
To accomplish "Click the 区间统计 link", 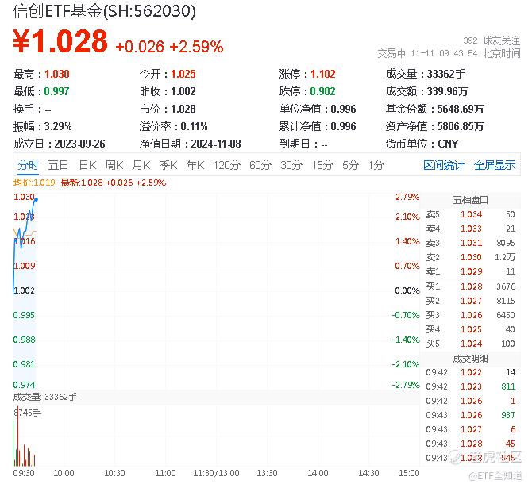I will tap(443, 165).
